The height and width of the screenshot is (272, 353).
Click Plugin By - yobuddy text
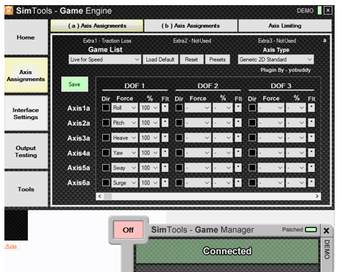pos(285,70)
